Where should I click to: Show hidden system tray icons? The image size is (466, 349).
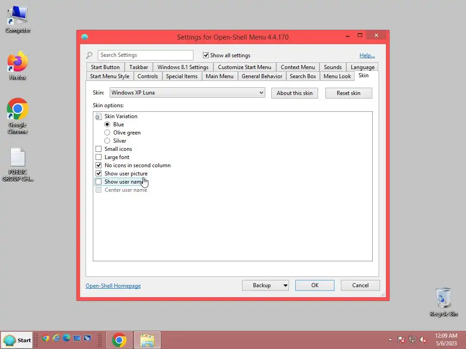pyautogui.click(x=390, y=340)
